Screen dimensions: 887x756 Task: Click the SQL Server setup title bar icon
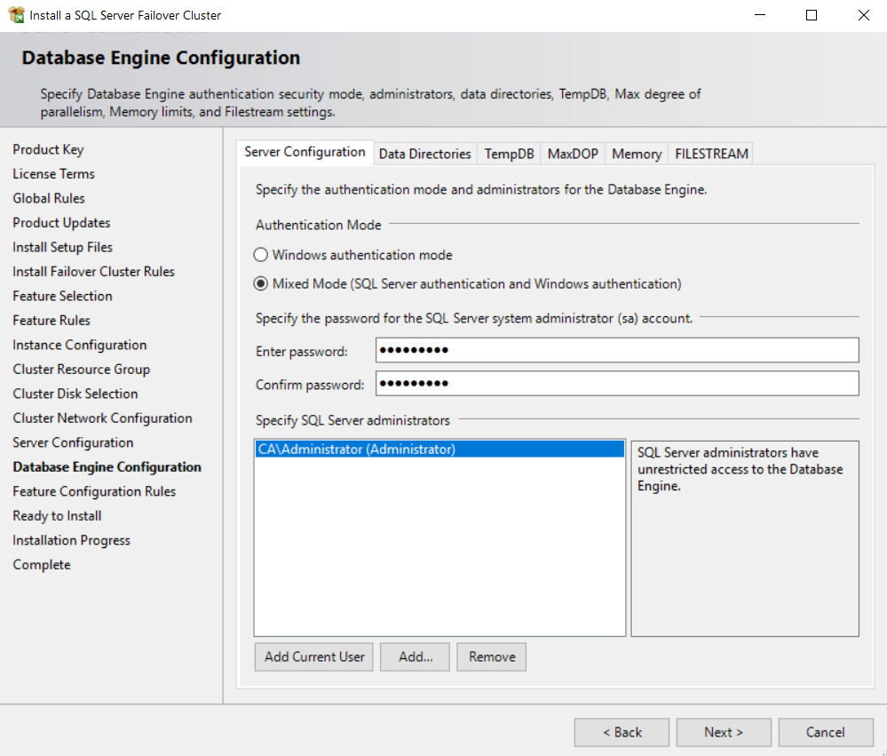point(17,15)
